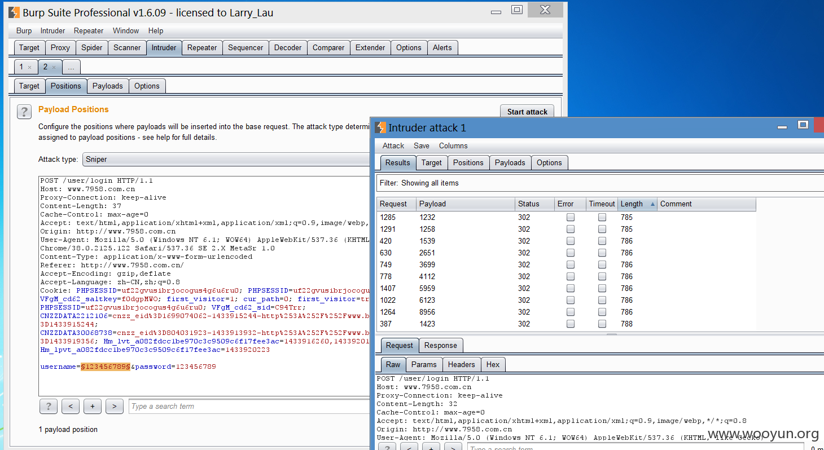824x450 pixels.
Task: Open Attack menu in attack window
Action: pyautogui.click(x=393, y=145)
